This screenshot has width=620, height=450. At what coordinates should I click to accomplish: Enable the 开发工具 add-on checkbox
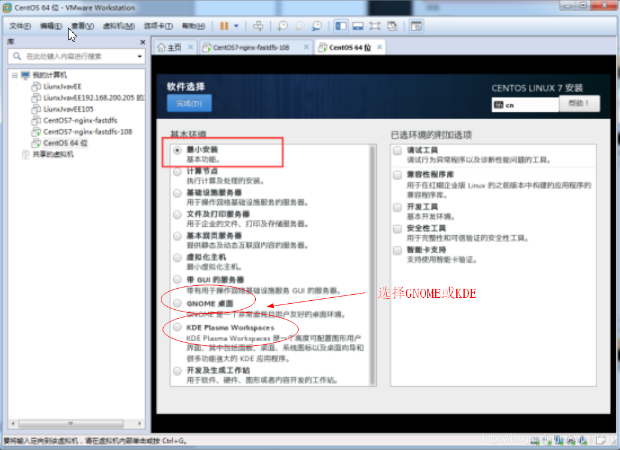pyautogui.click(x=396, y=208)
